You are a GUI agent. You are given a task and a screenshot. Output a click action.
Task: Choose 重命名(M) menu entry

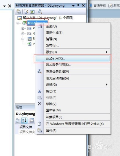(x=73, y=110)
